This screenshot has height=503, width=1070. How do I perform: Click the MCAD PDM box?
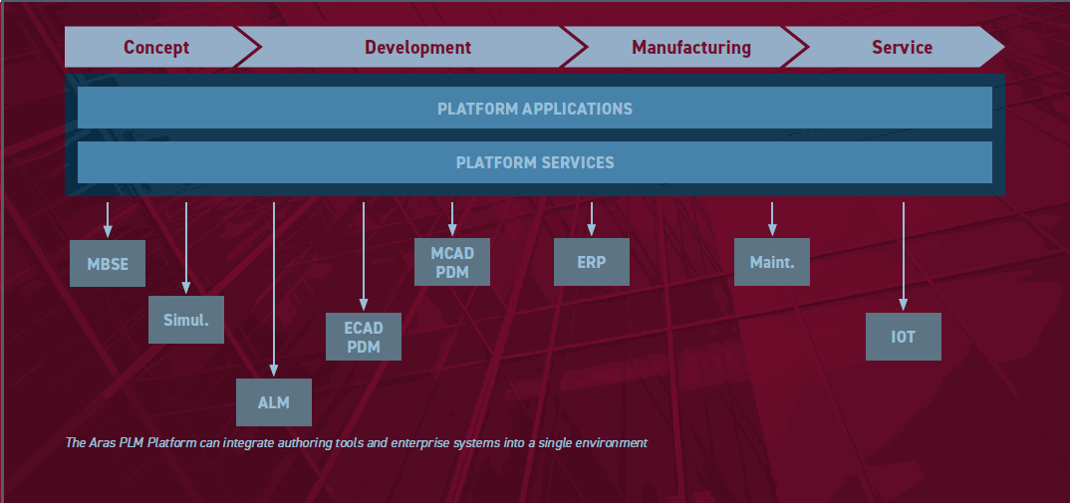[452, 263]
